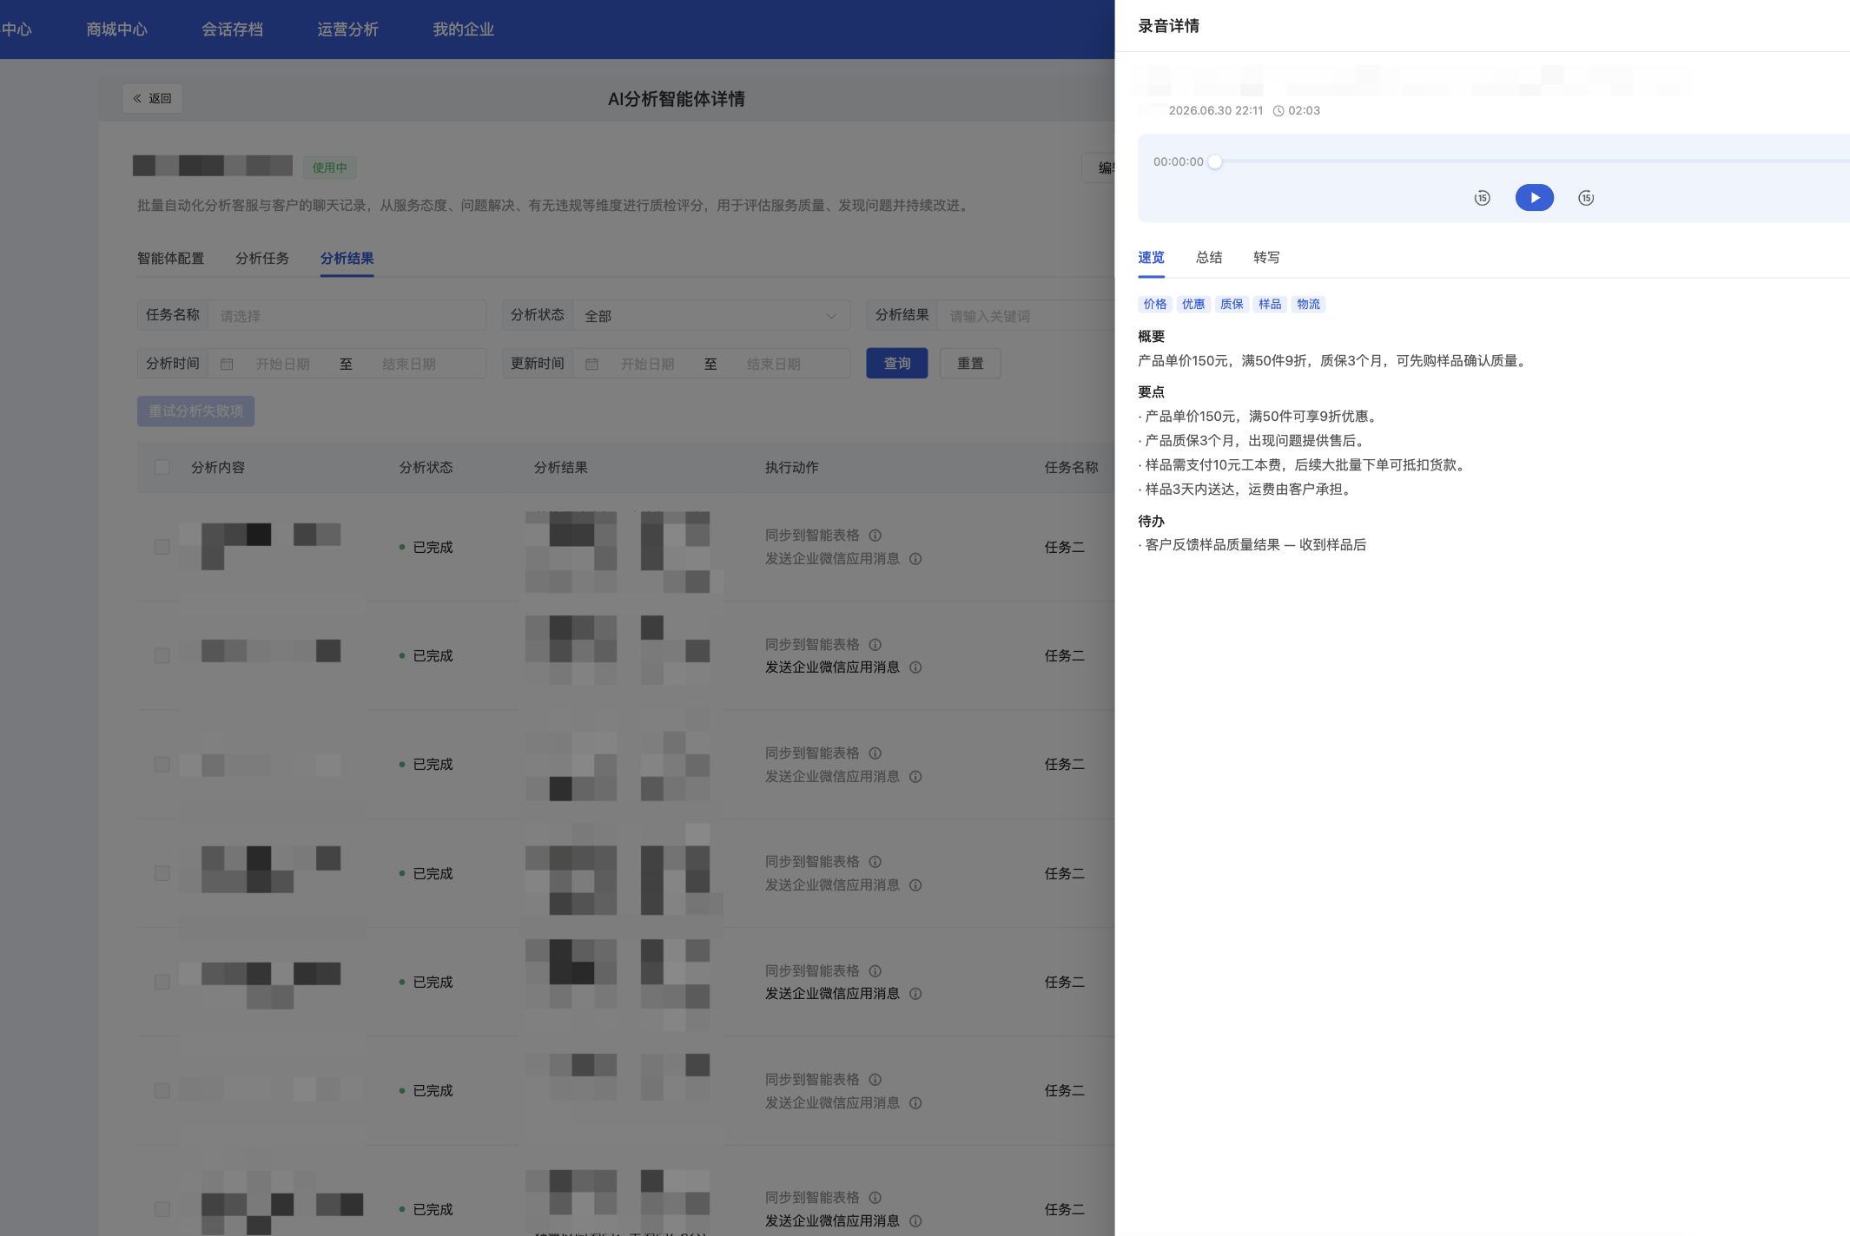Check the fourth table row checkbox
The width and height of the screenshot is (1850, 1236).
pyautogui.click(x=162, y=873)
